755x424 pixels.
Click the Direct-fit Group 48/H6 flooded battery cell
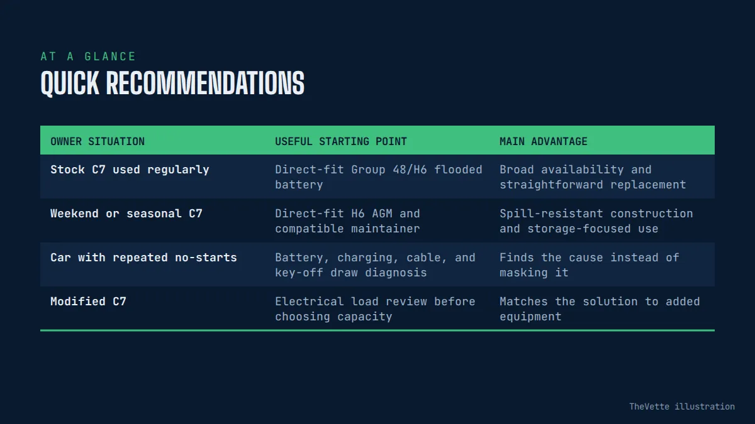click(x=379, y=177)
